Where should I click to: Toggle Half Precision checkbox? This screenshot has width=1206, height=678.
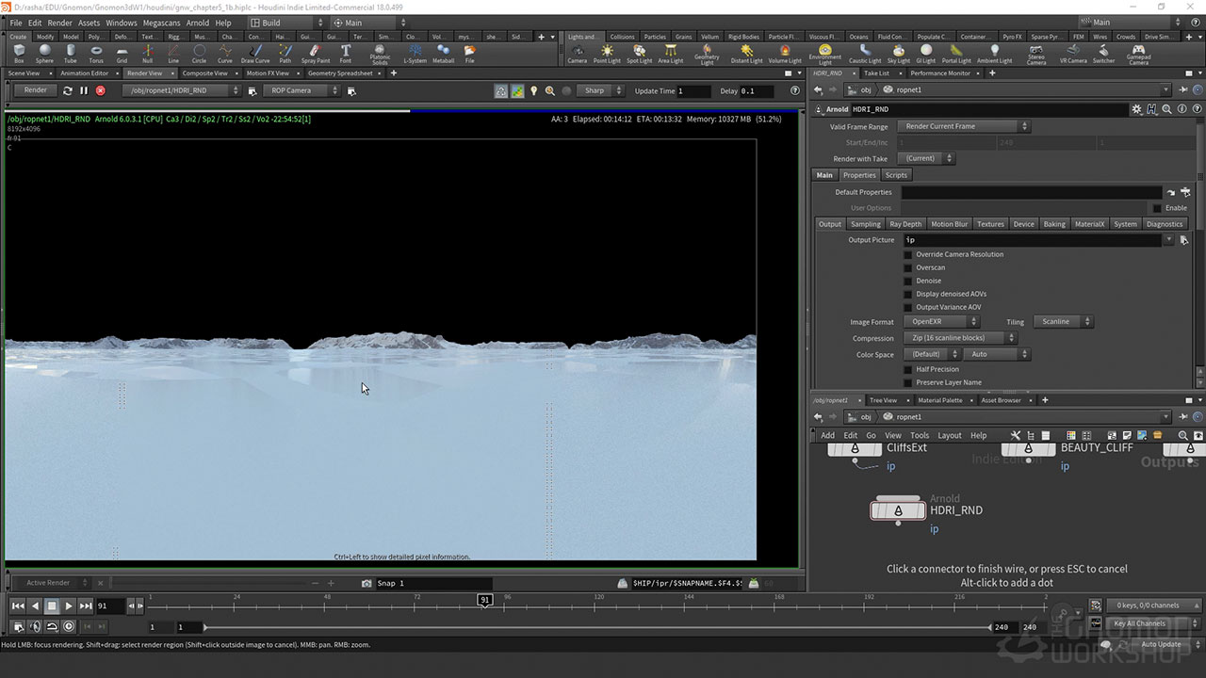[908, 369]
